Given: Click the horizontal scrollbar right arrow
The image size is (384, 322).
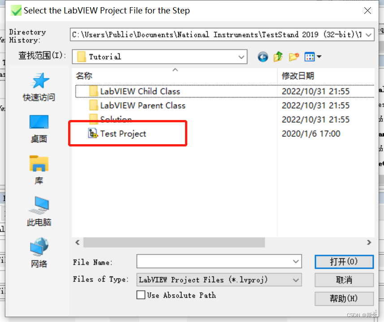Looking at the screenshot, I should pos(369,242).
